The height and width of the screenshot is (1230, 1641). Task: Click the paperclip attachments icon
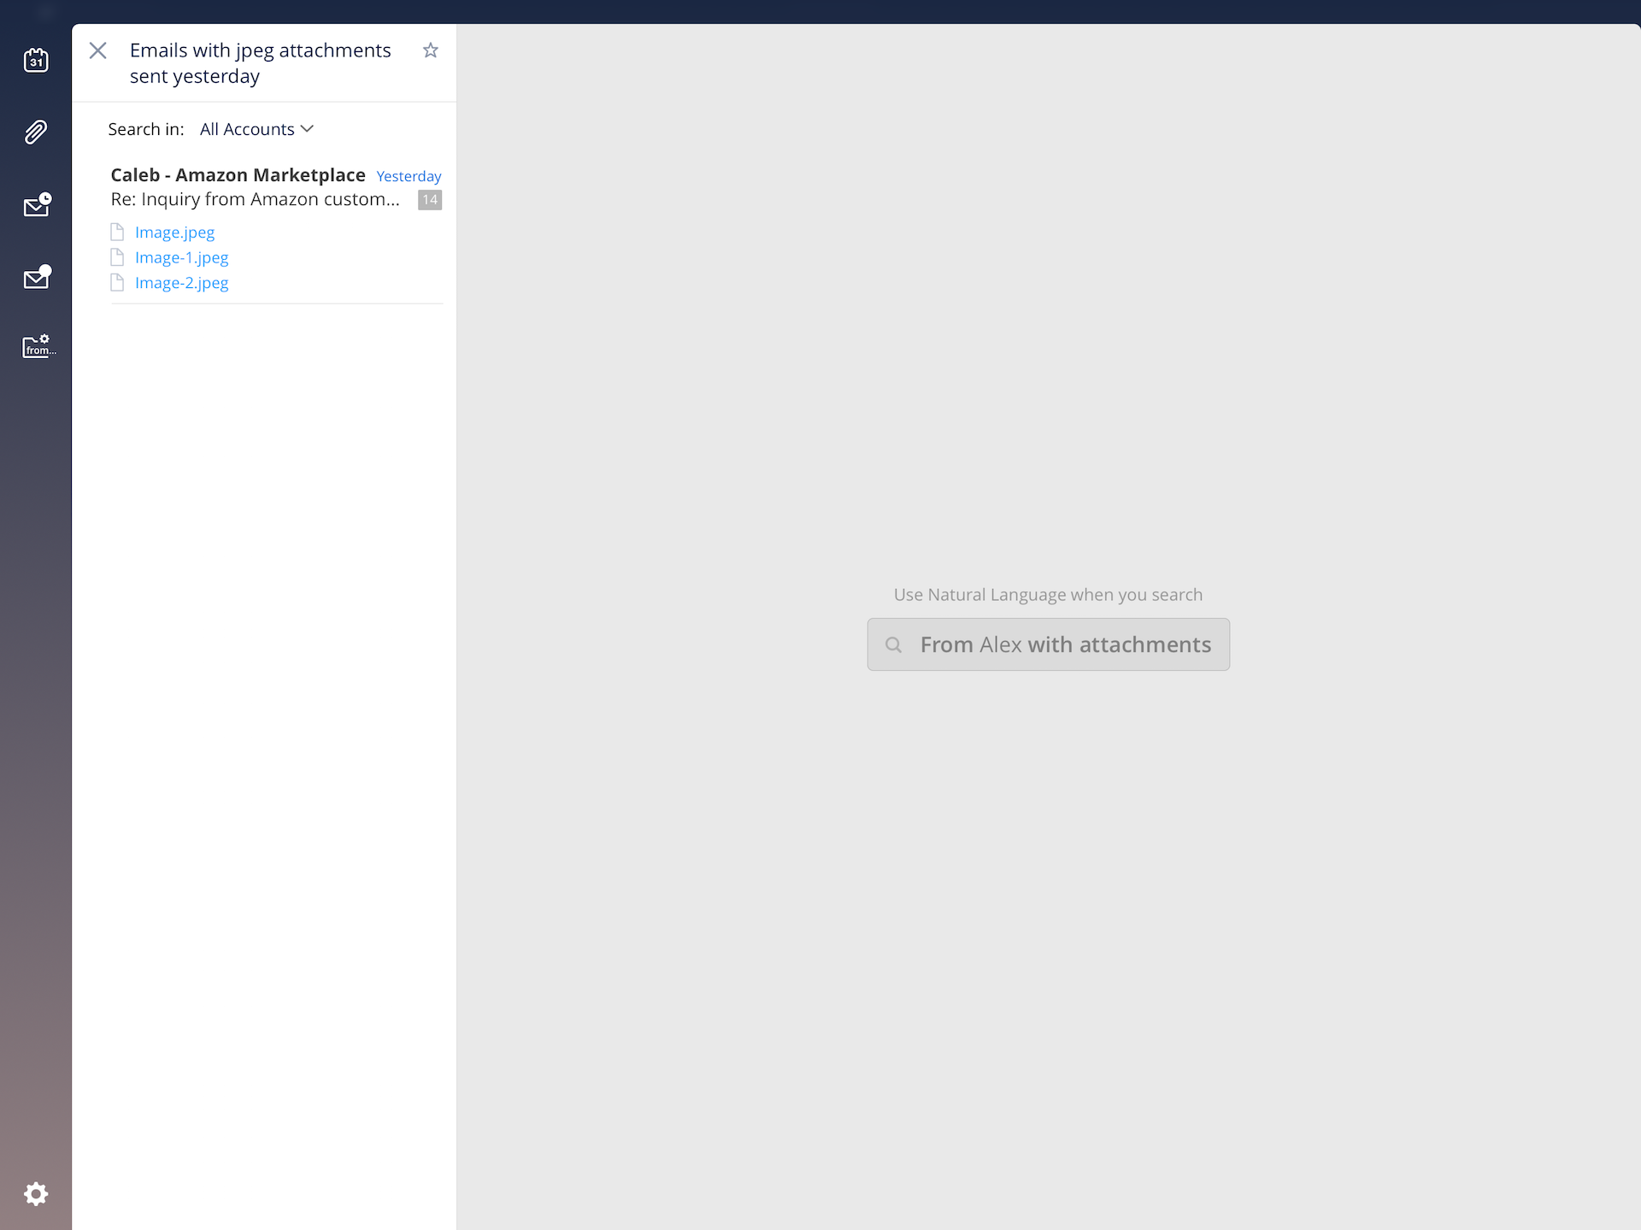(x=36, y=132)
